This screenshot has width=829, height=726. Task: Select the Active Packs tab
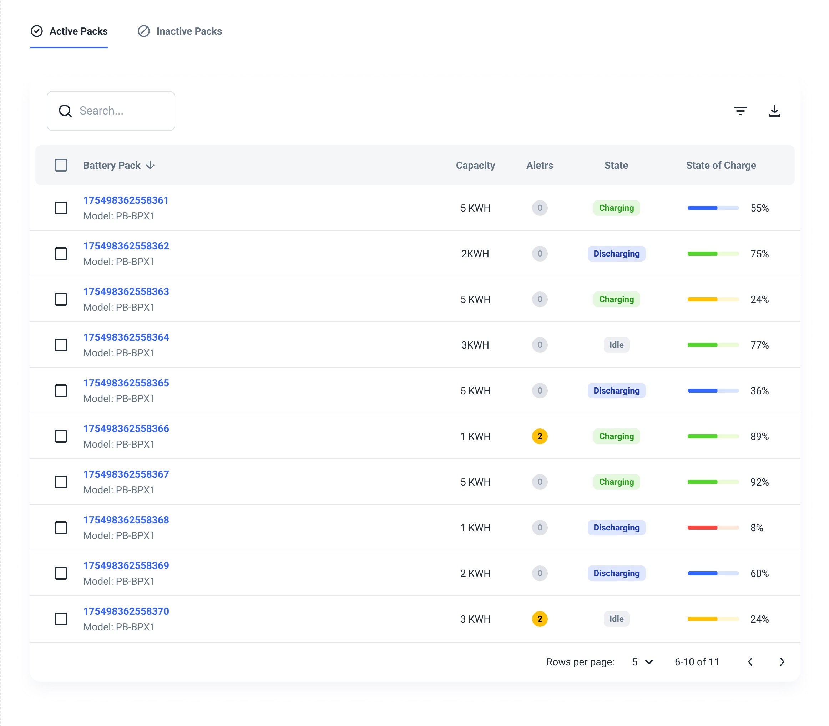[x=69, y=30]
